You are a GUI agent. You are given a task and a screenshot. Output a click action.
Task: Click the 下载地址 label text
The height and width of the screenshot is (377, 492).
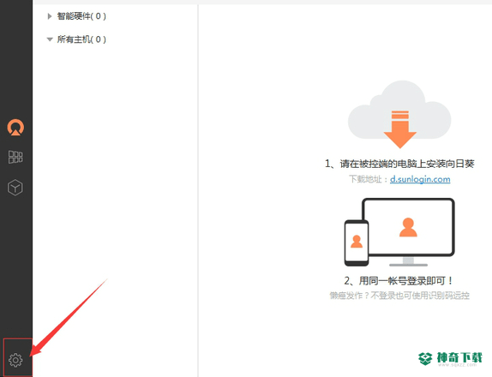point(365,179)
